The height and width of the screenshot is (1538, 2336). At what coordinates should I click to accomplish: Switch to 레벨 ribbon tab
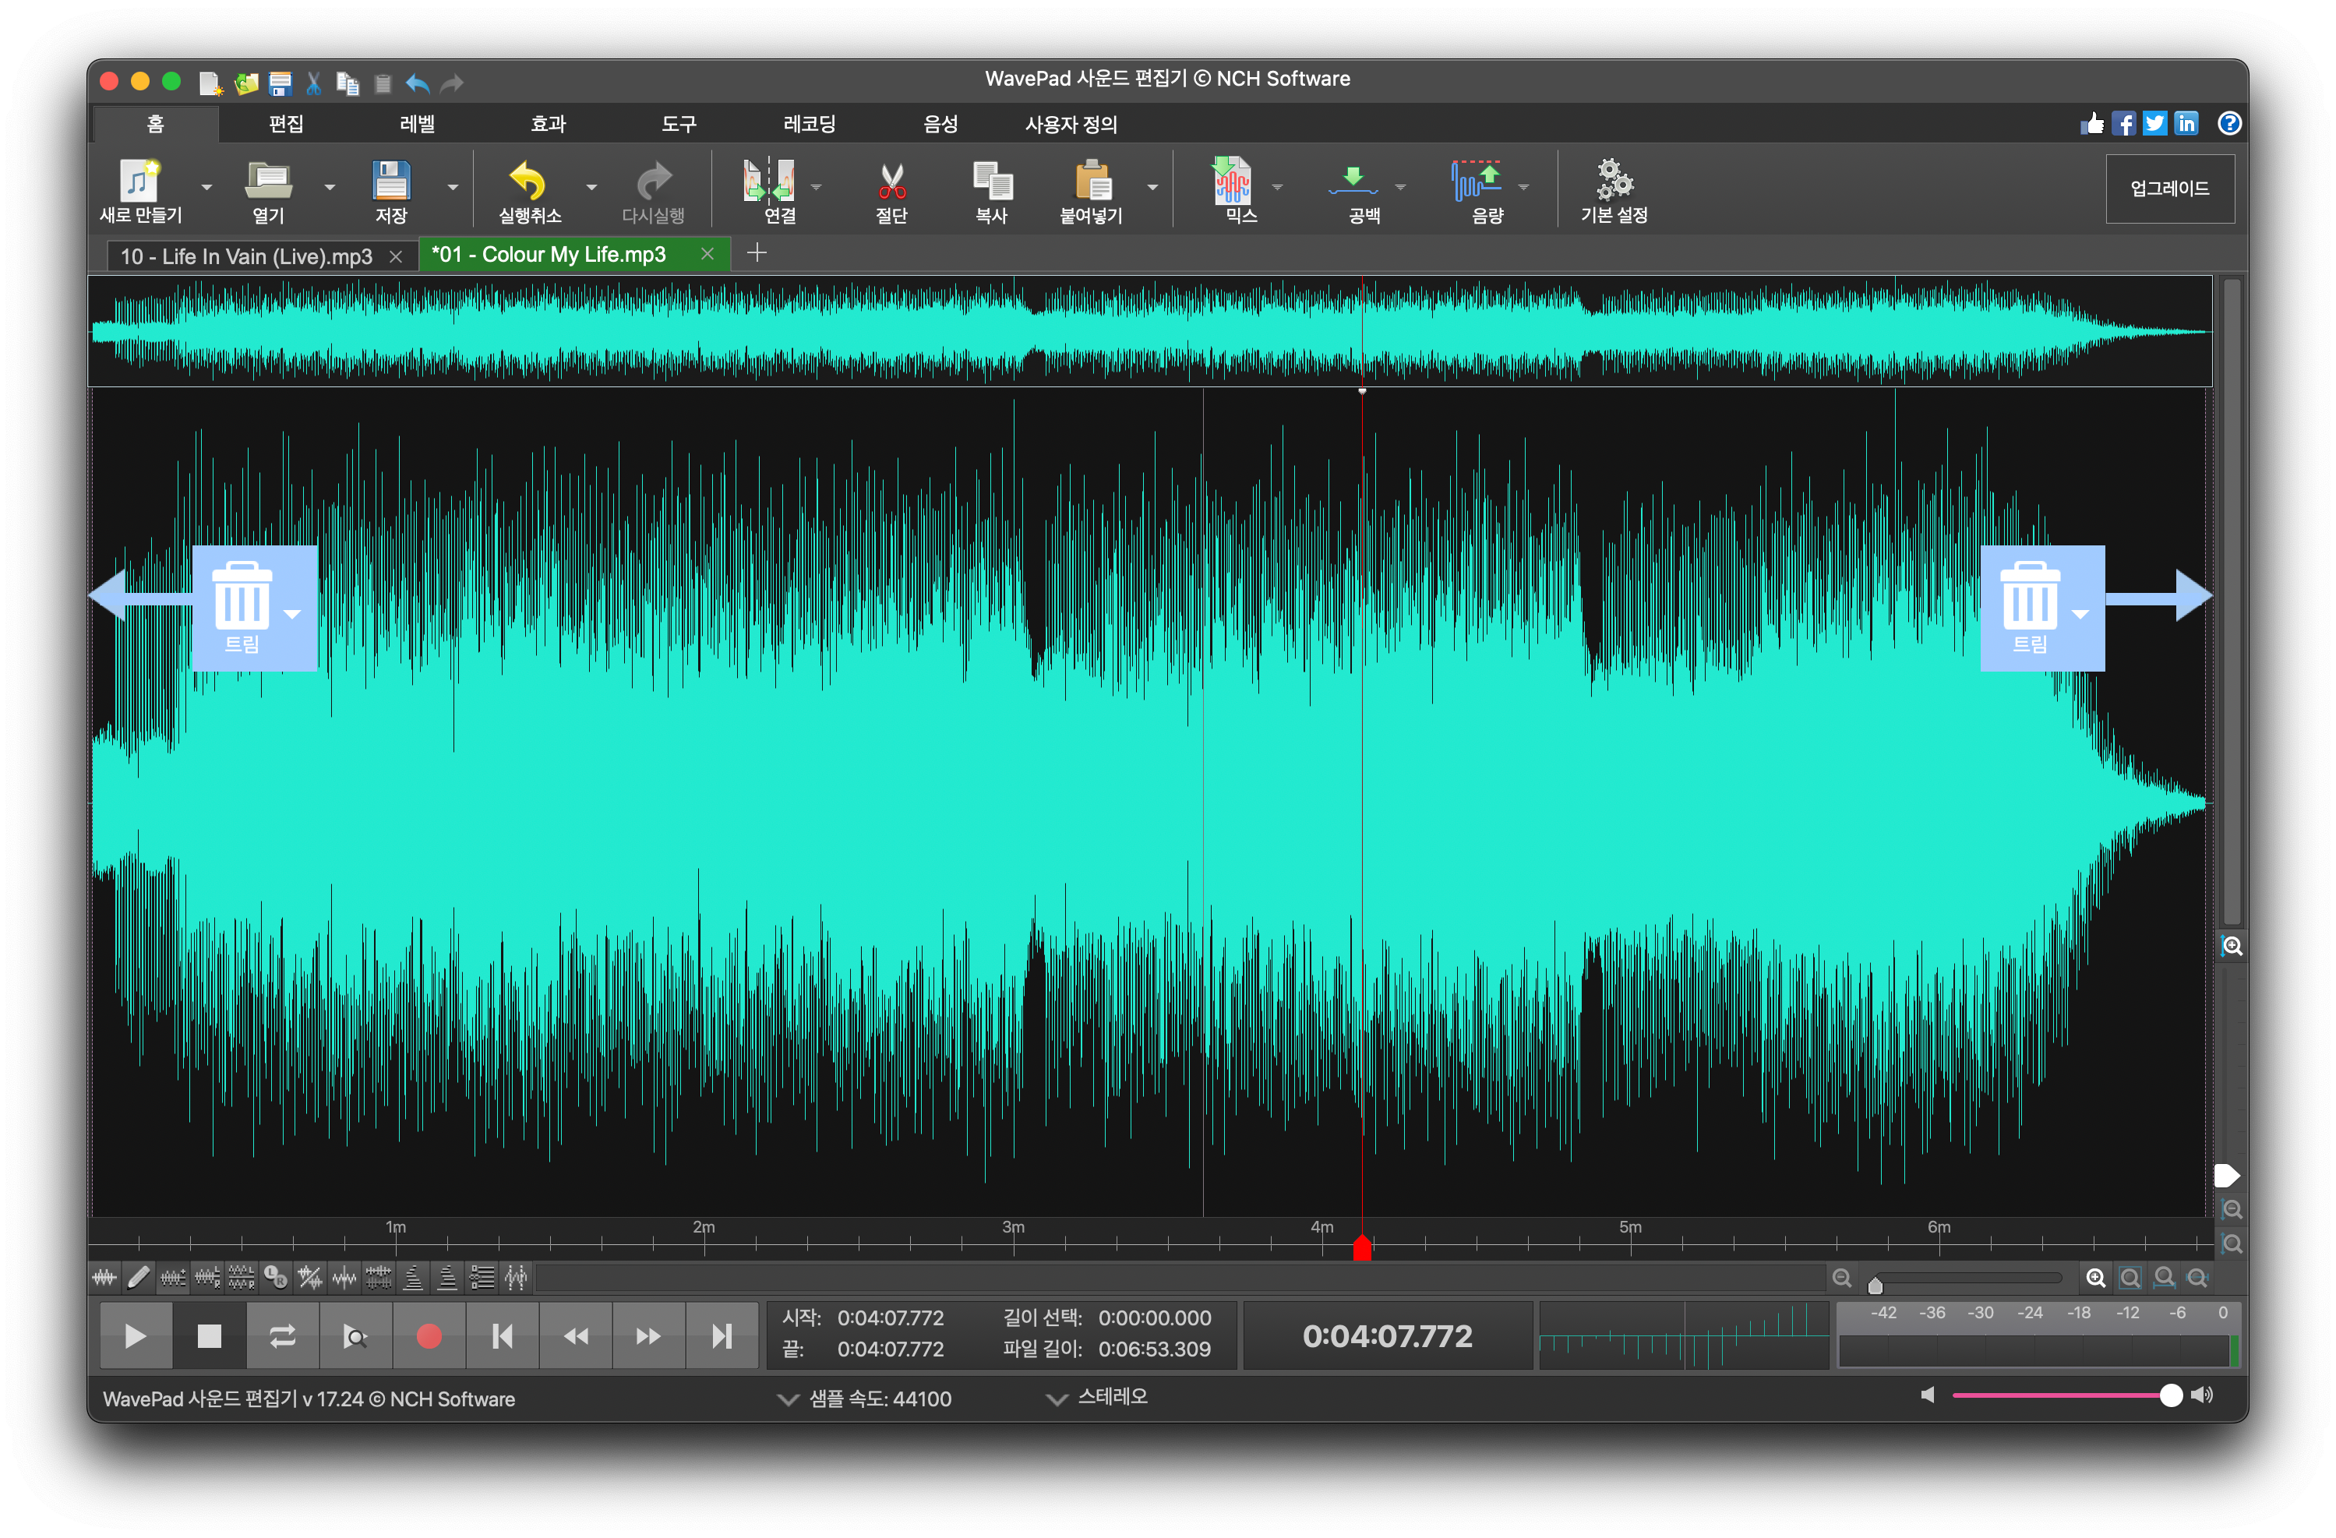pos(417,124)
